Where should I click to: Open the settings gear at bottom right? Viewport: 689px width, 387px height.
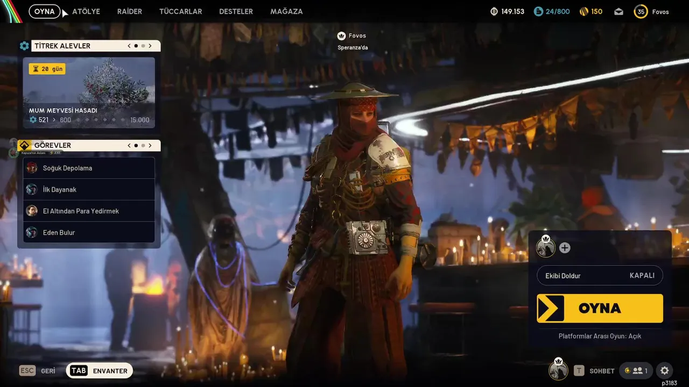point(664,370)
